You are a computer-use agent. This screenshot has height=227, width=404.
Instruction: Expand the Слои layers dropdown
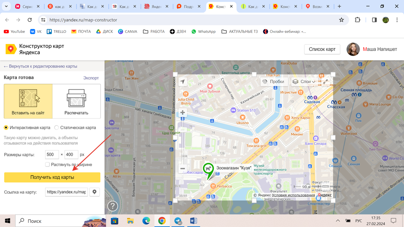click(x=304, y=82)
